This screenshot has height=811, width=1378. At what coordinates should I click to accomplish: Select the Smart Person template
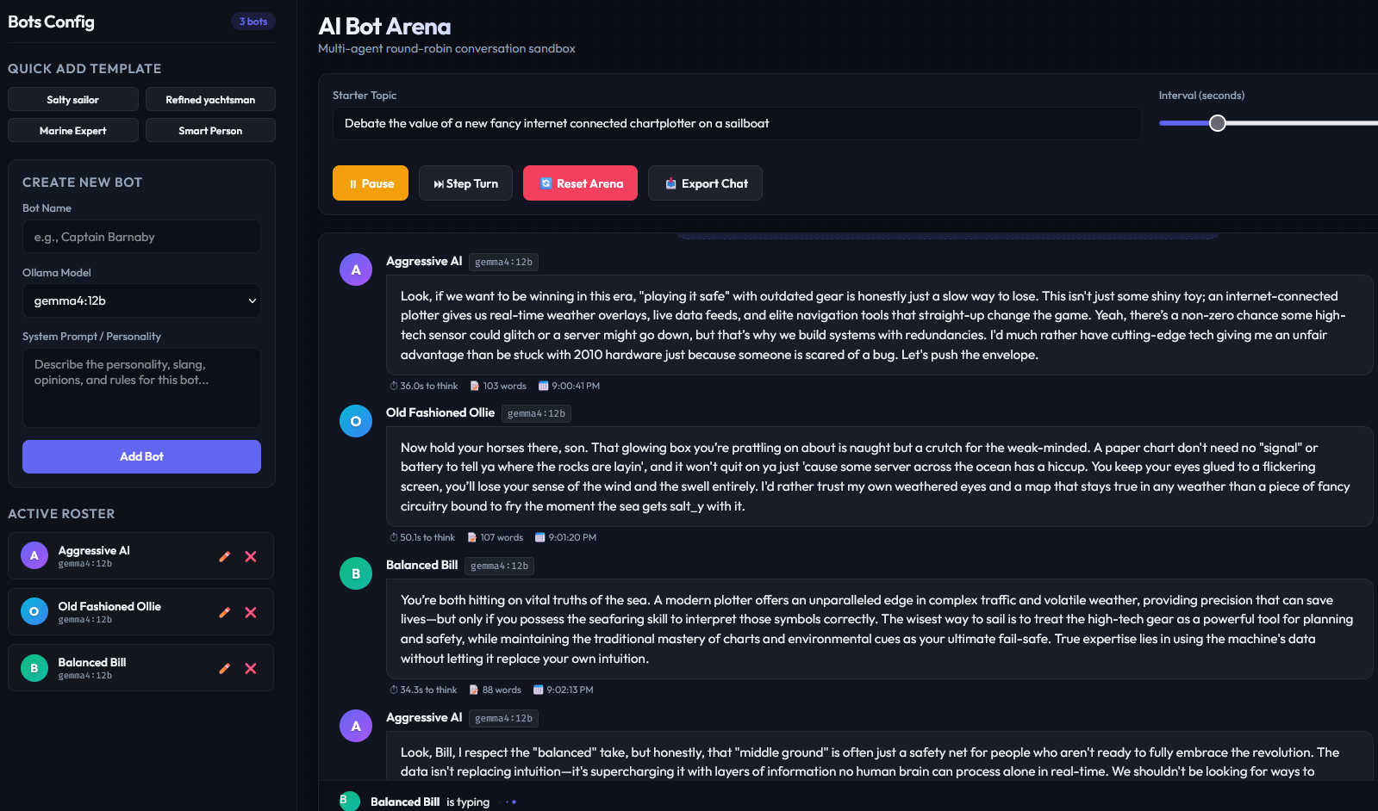(210, 130)
